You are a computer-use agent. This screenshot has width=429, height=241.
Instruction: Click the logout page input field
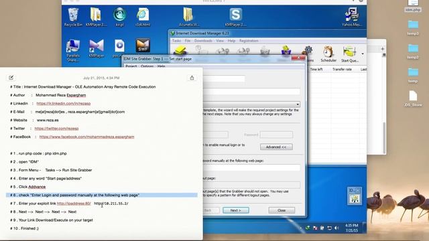click(251, 185)
